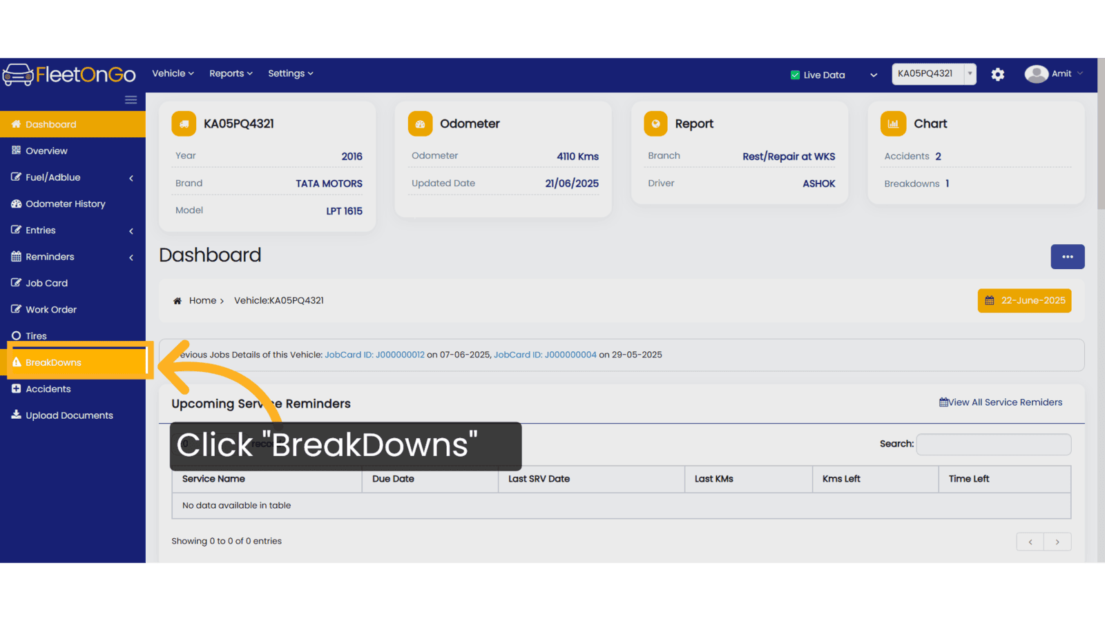The width and height of the screenshot is (1105, 621).
Task: Click the Report card icon
Action: tap(655, 124)
